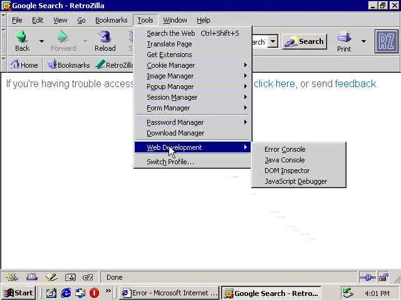
Task: Click the security lock icon in status bar
Action: tap(383, 277)
